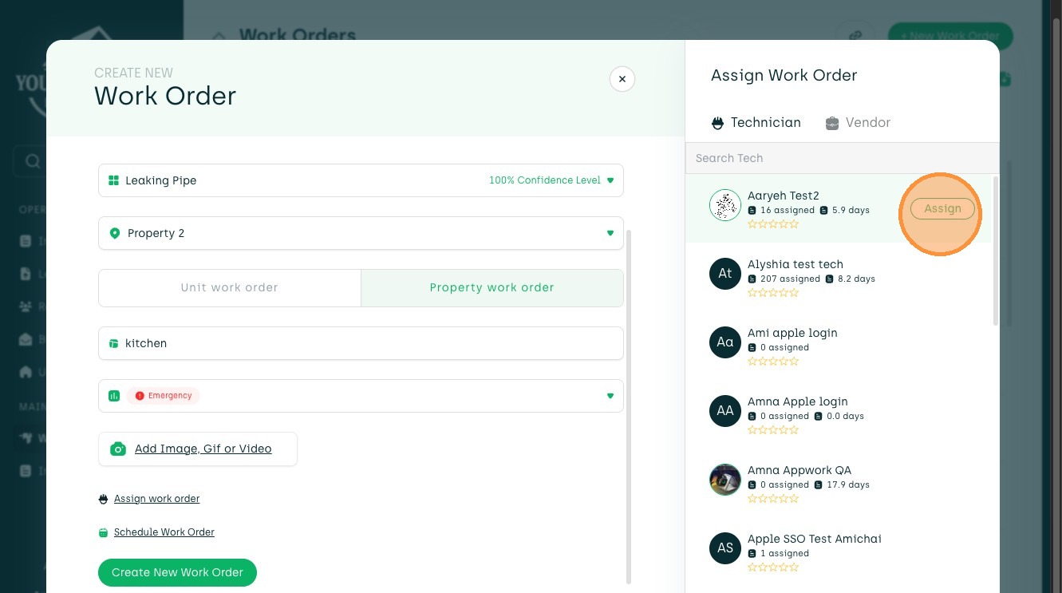Click the calendar icon beside Schedule Work Order
Viewport: 1062px width, 593px height.
coord(103,532)
